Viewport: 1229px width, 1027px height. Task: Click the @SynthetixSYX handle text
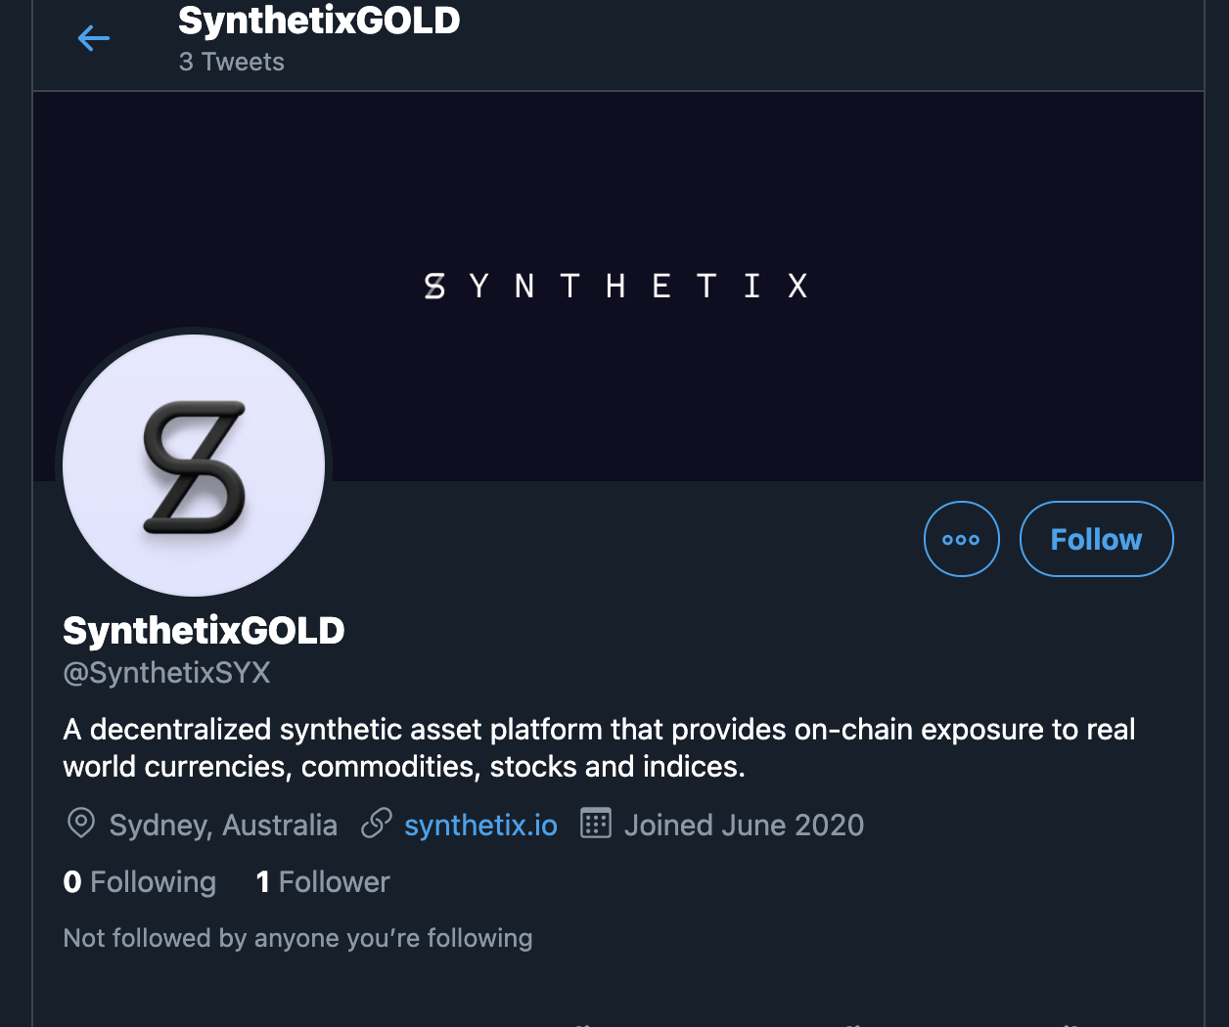(166, 673)
